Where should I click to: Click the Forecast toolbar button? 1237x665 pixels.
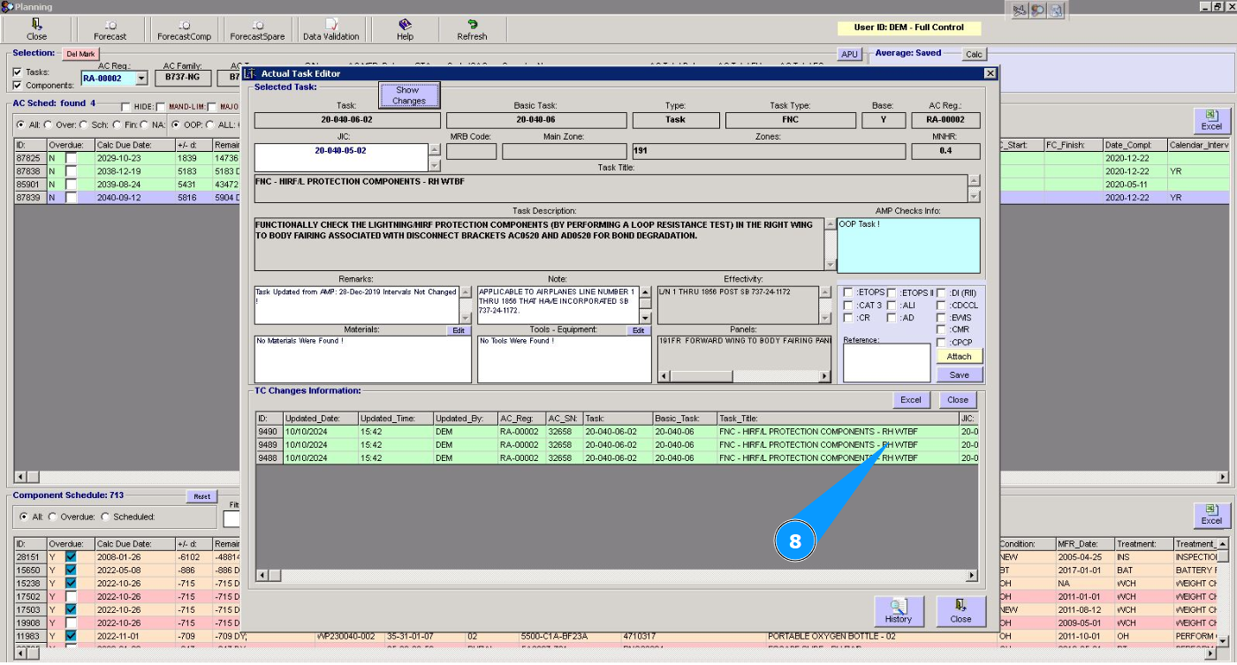[x=110, y=30]
